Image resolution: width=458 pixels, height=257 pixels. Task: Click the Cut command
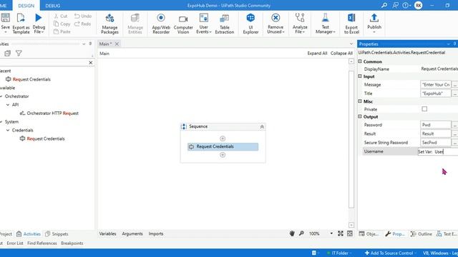[61, 16]
